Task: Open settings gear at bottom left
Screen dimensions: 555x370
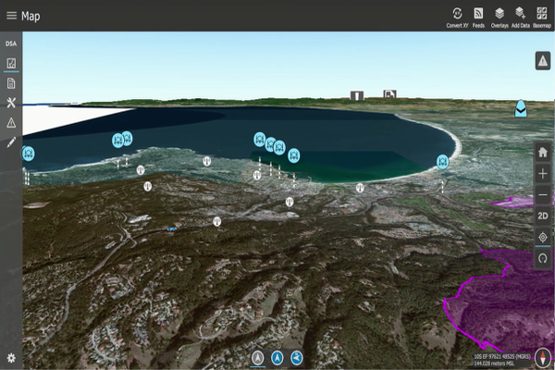Action: [11, 358]
